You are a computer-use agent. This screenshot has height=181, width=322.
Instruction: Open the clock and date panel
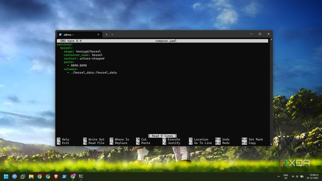312,176
